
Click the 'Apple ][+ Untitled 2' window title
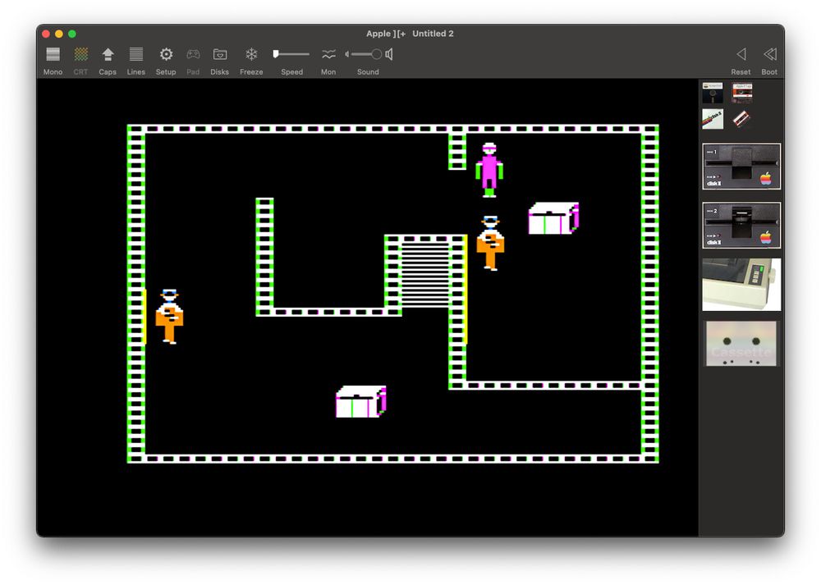tap(410, 34)
